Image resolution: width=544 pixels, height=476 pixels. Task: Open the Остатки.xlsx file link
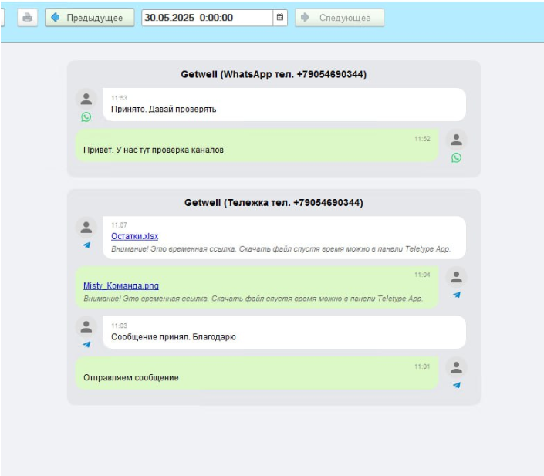pyautogui.click(x=134, y=236)
